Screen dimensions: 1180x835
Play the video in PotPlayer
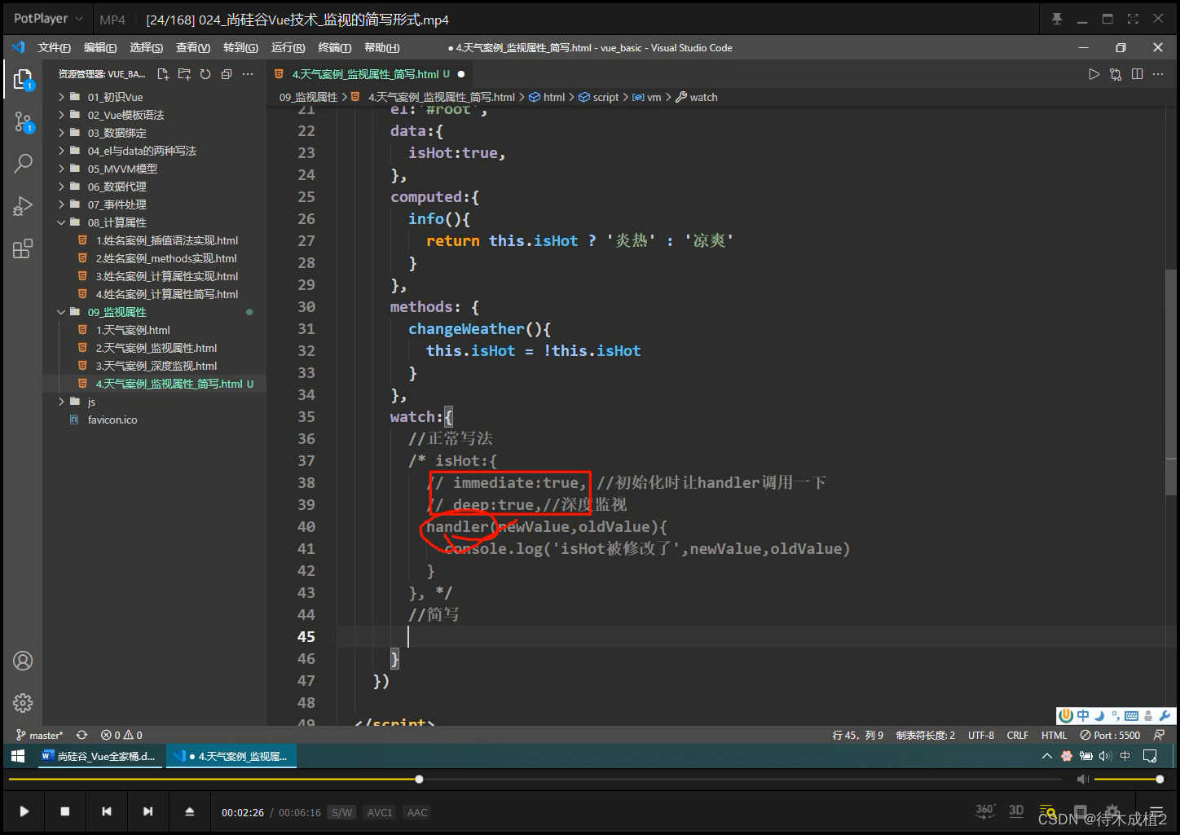coord(24,811)
